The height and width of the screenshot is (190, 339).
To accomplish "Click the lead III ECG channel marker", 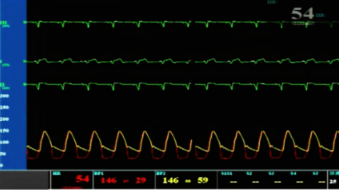I will pos(25,22).
